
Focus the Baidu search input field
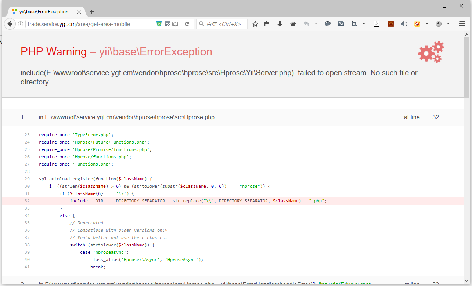224,24
